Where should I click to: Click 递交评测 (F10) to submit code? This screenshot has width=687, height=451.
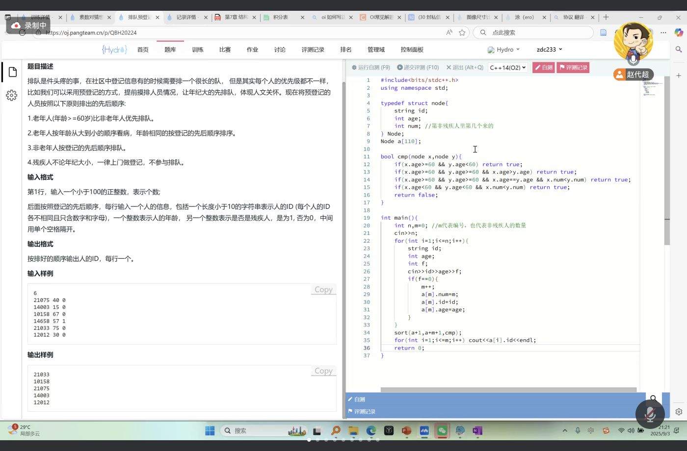click(418, 68)
